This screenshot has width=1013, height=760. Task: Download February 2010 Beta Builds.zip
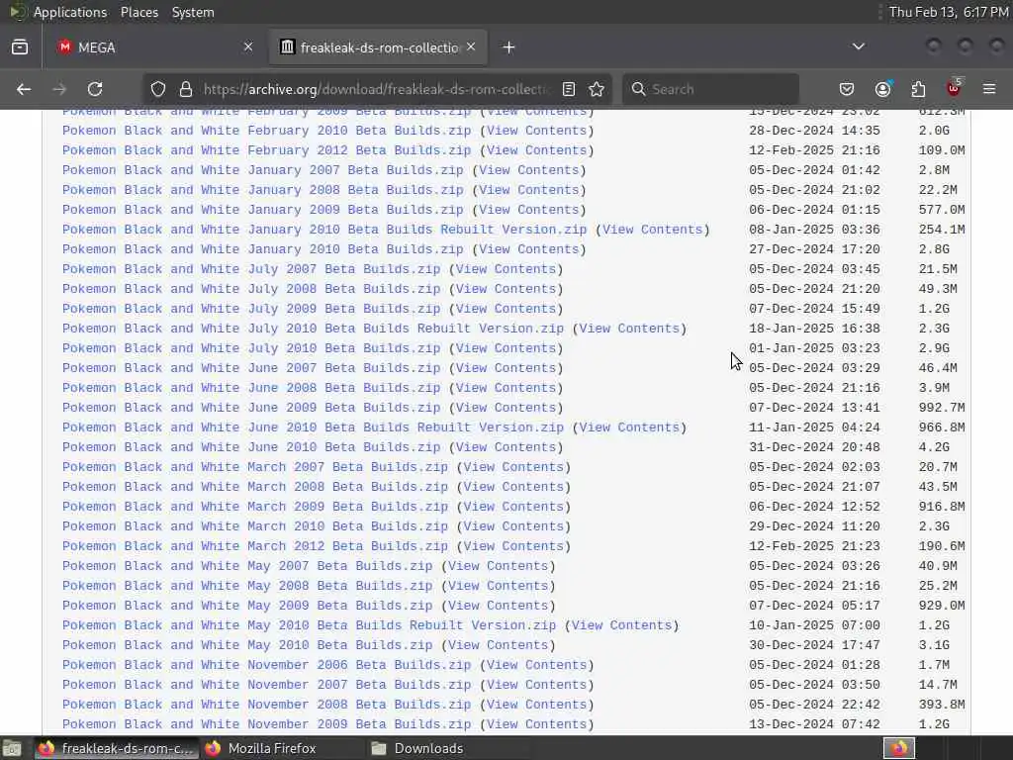click(x=267, y=131)
